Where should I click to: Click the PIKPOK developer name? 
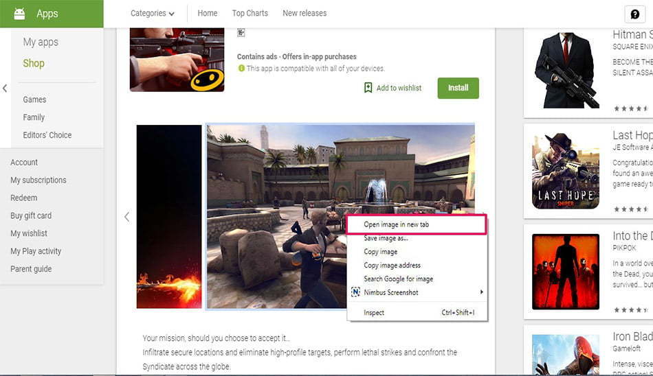click(x=624, y=248)
